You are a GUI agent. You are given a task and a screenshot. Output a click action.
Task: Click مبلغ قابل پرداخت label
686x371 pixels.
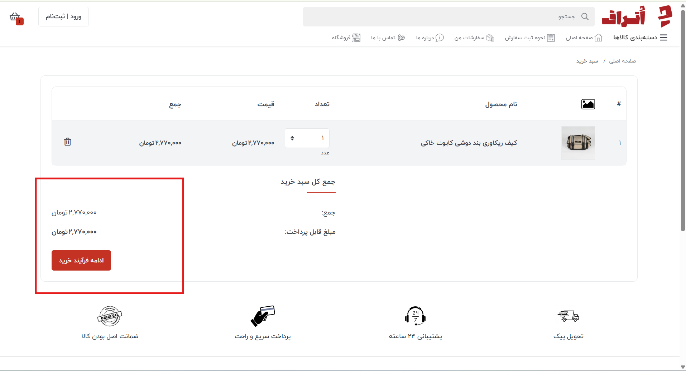click(x=310, y=232)
